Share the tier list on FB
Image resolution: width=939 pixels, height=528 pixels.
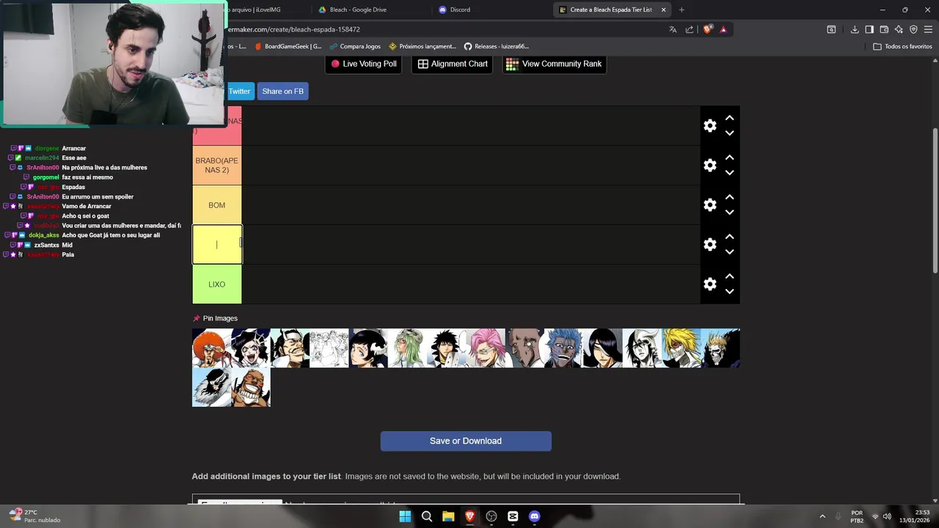tap(282, 91)
